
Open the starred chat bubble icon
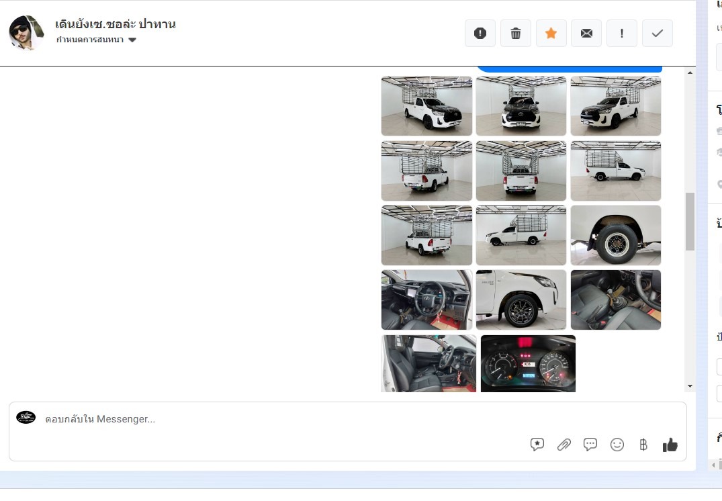click(537, 445)
